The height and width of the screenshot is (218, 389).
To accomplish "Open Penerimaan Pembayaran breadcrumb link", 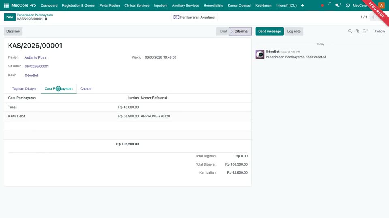I will 35,15.
